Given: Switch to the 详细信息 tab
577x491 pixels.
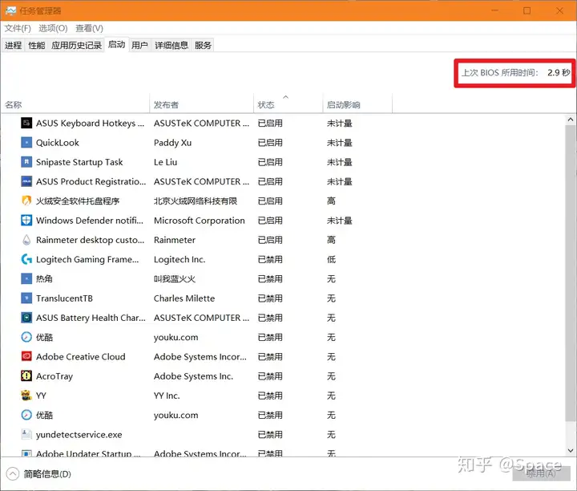Looking at the screenshot, I should click(x=171, y=45).
